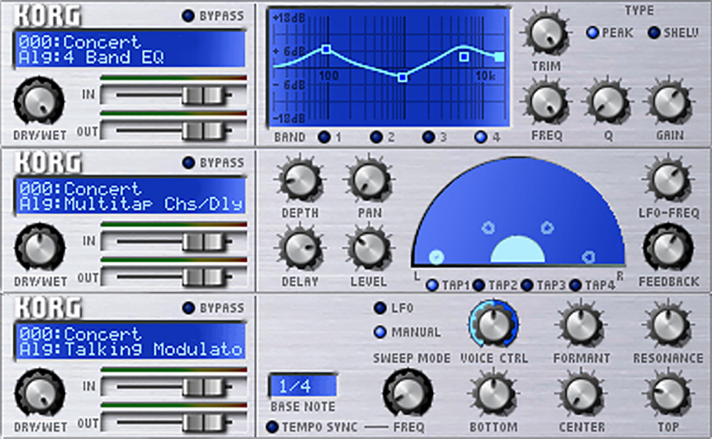712x439 pixels.
Task: Click the Talking Modulator FREQ knob
Action: [x=407, y=393]
